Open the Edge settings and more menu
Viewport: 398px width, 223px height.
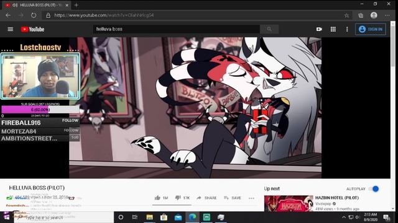coord(387,15)
